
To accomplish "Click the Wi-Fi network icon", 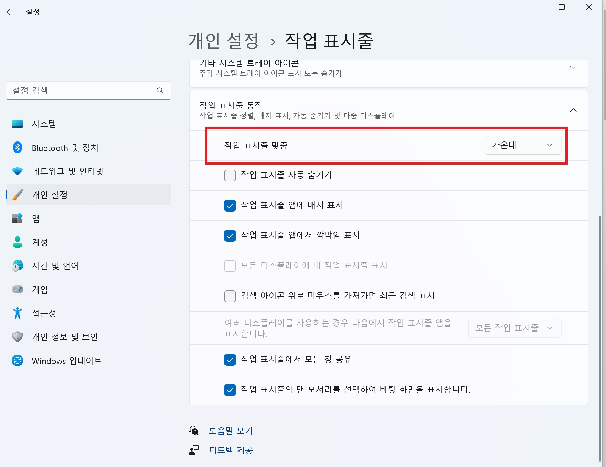I will [17, 171].
